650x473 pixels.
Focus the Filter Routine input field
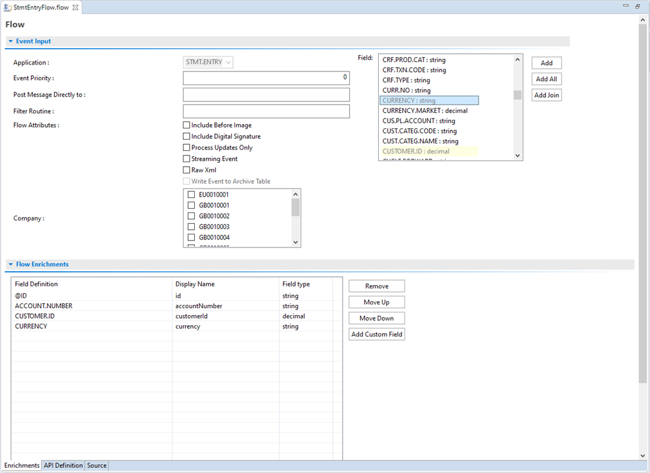pos(266,111)
